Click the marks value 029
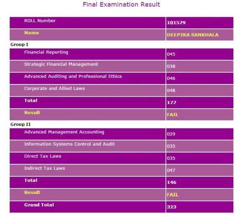This screenshot has width=251, height=214. coord(171,135)
